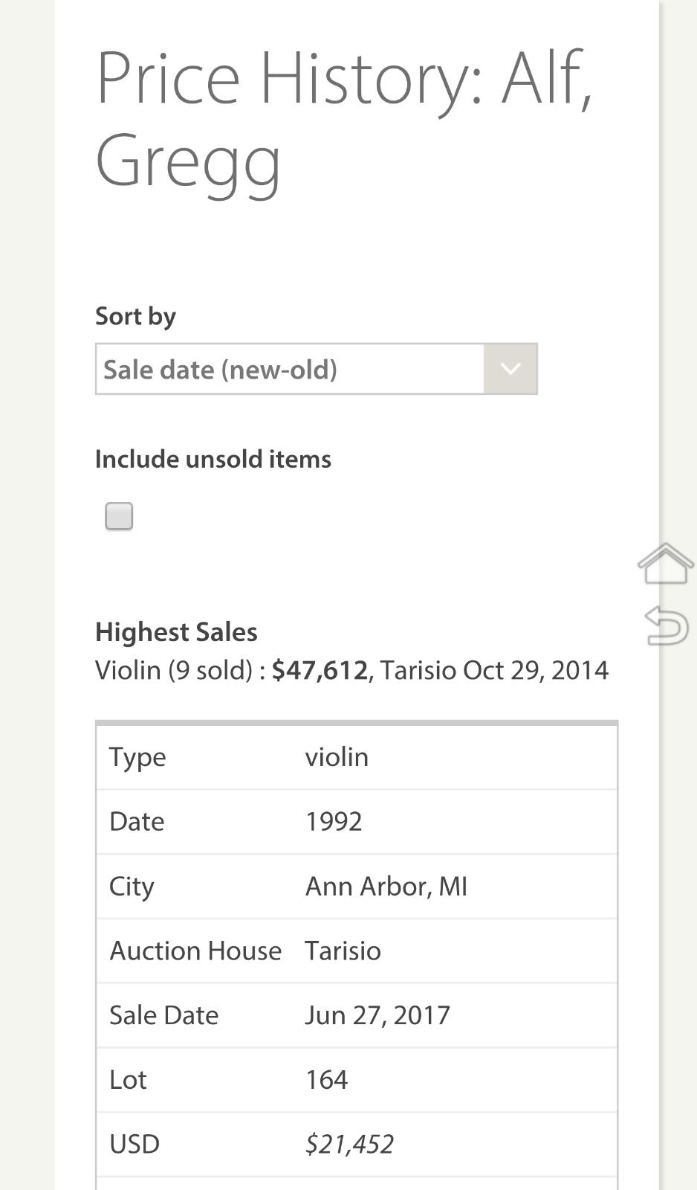Click "Violin (9 sold)" summary text

174,670
